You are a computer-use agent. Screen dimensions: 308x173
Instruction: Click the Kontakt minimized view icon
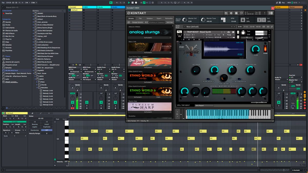coord(242,13)
